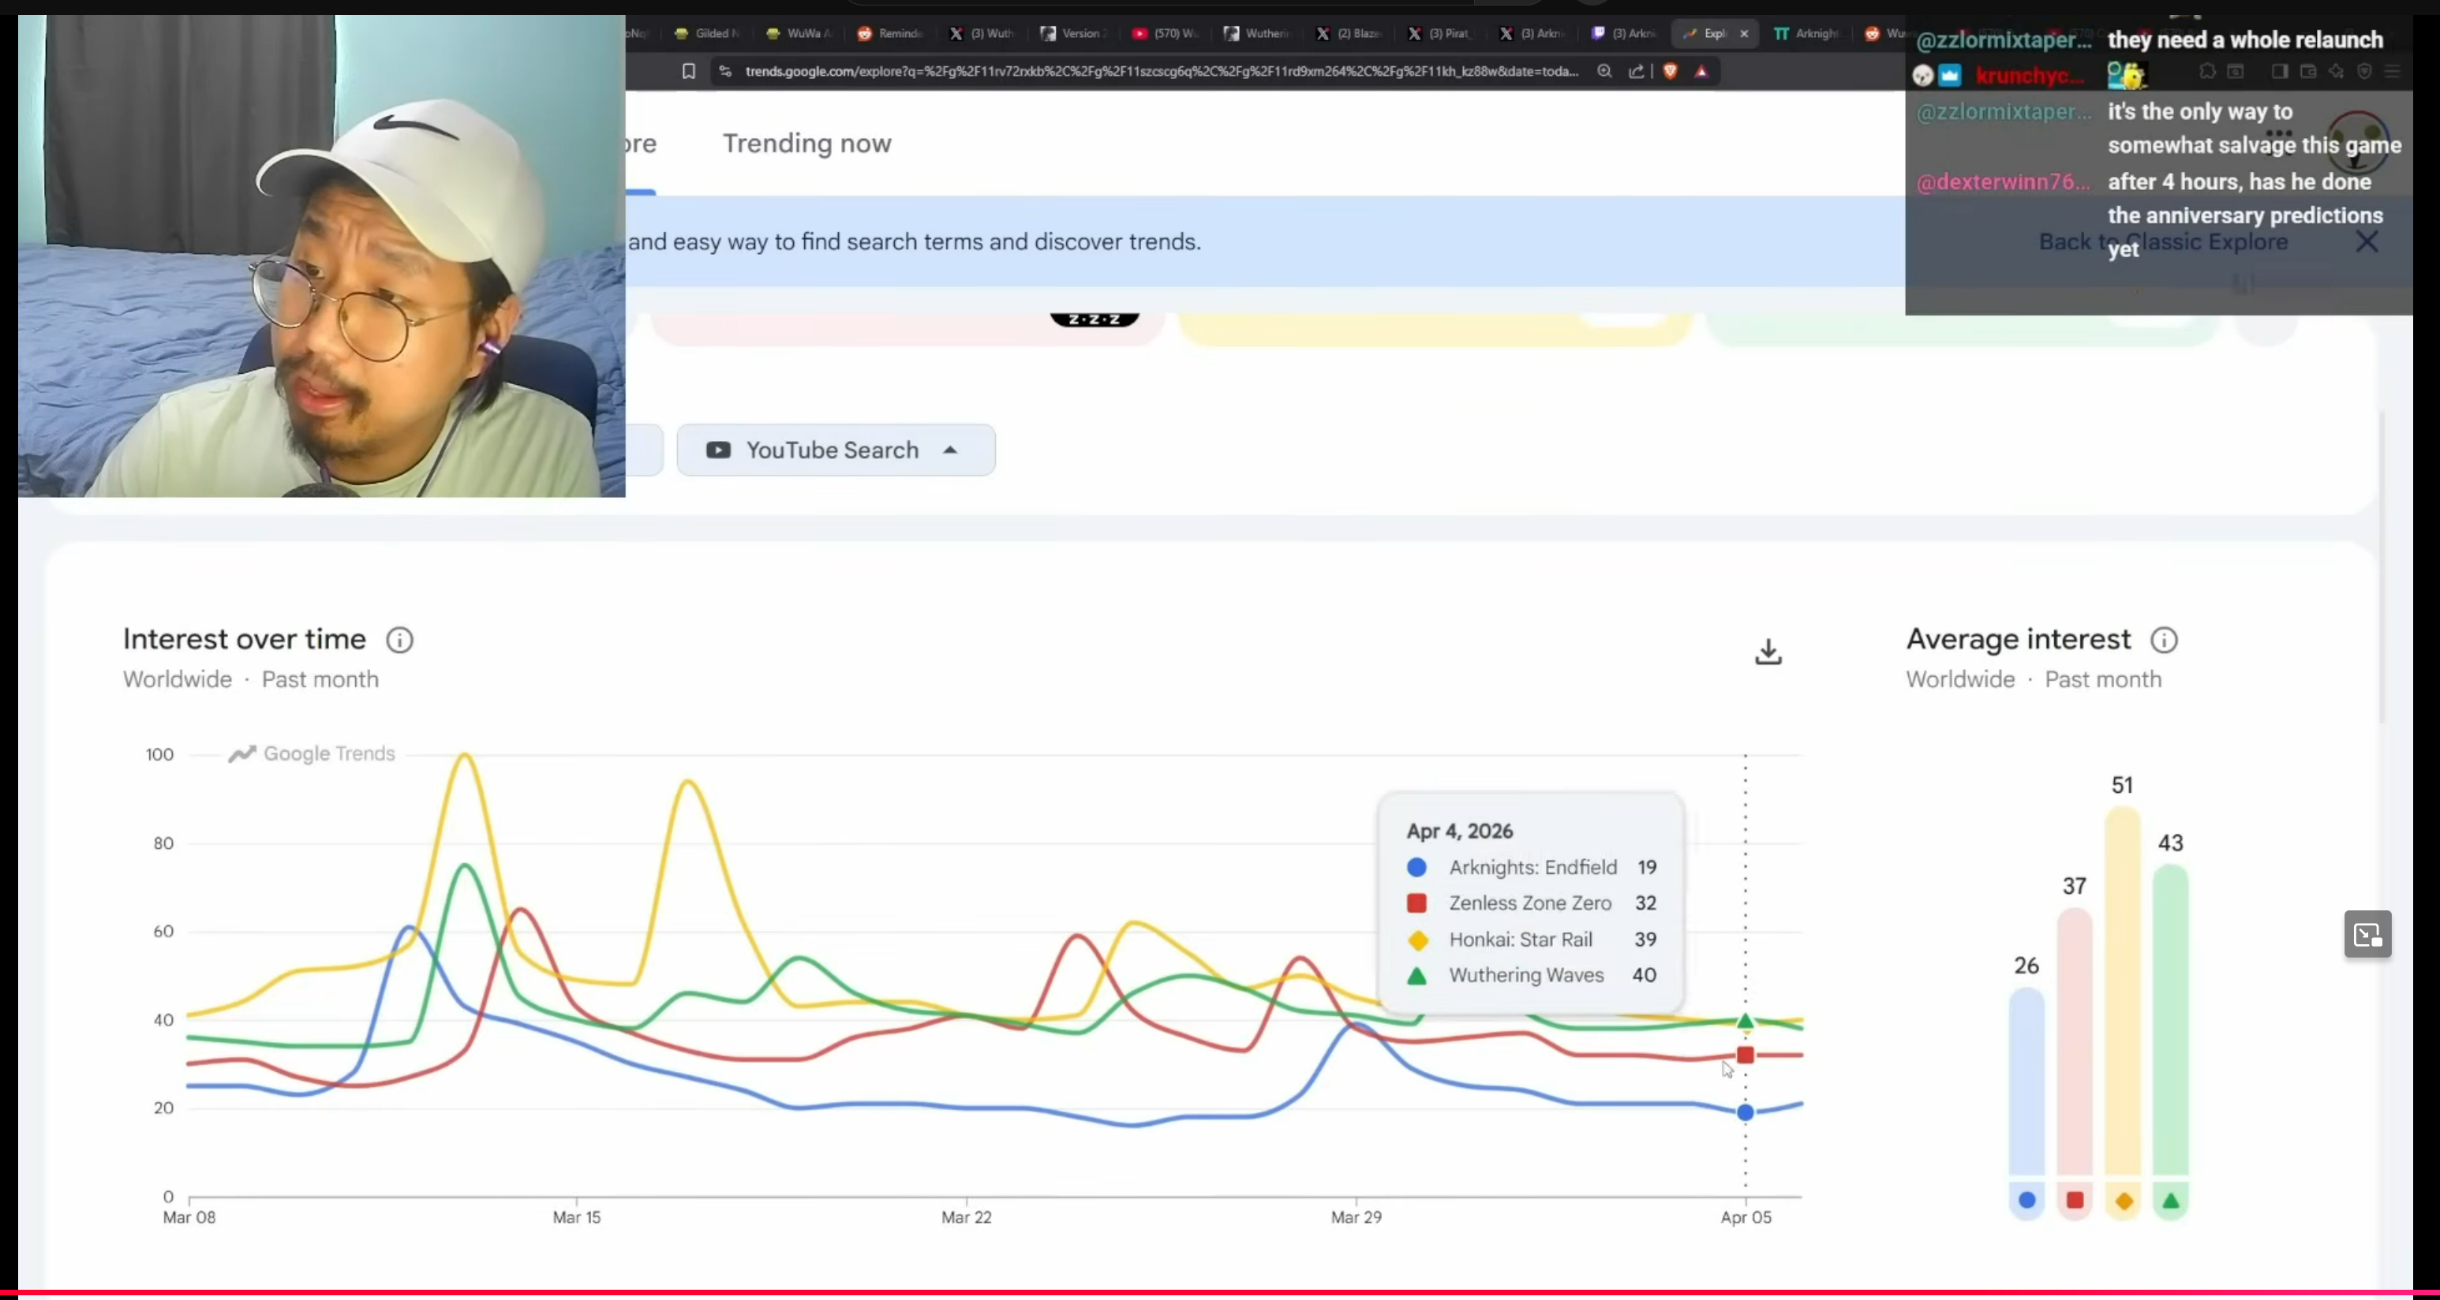
Task: Switch to the Trending now tab
Action: 807,143
